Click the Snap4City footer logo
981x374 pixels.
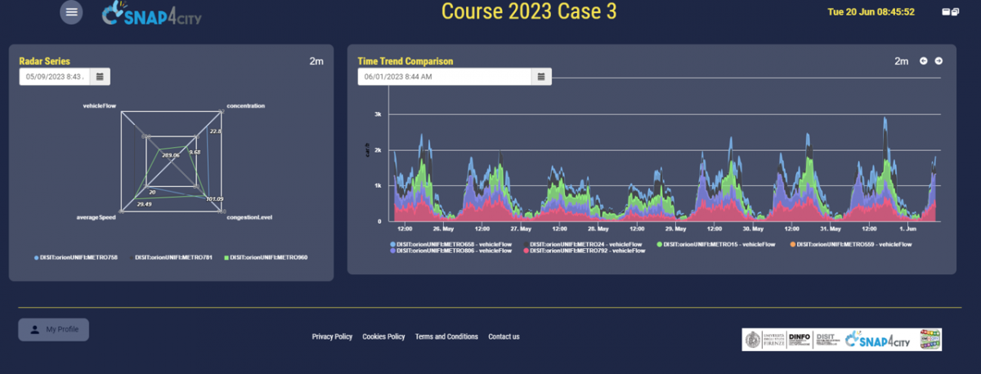(x=877, y=339)
